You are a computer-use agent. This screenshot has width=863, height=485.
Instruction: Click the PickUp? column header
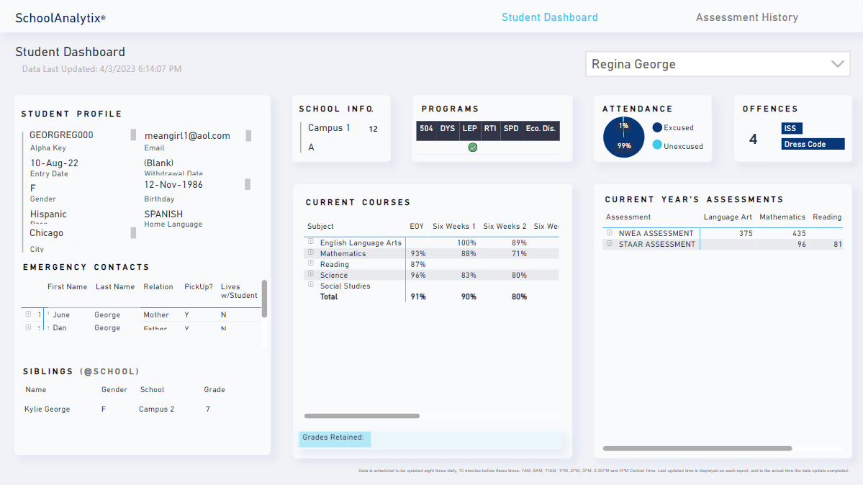198,287
